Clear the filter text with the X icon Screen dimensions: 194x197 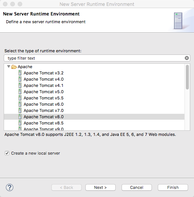click(x=187, y=58)
